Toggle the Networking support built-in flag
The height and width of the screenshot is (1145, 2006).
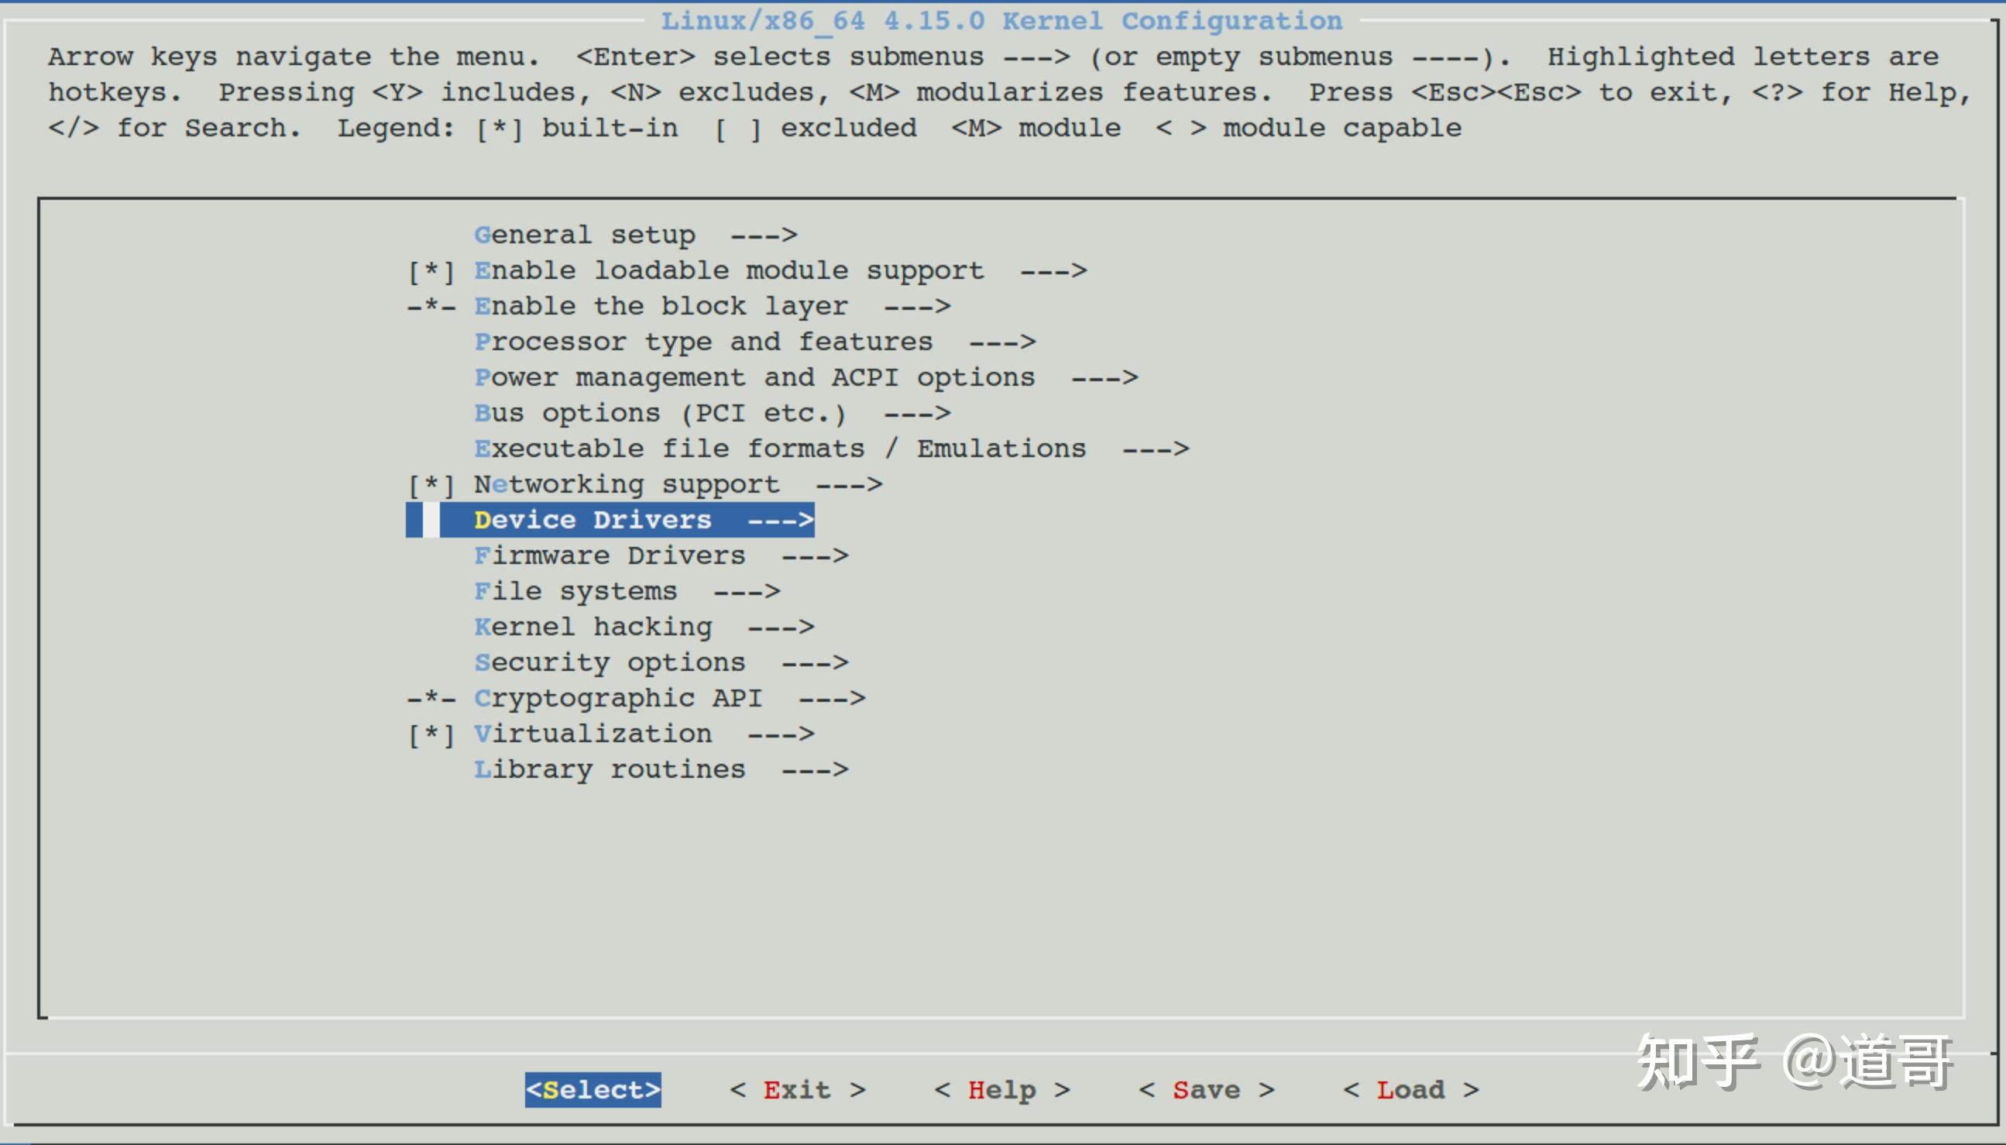click(x=430, y=483)
